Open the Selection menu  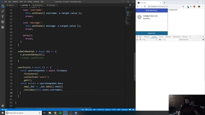click(15, 2)
